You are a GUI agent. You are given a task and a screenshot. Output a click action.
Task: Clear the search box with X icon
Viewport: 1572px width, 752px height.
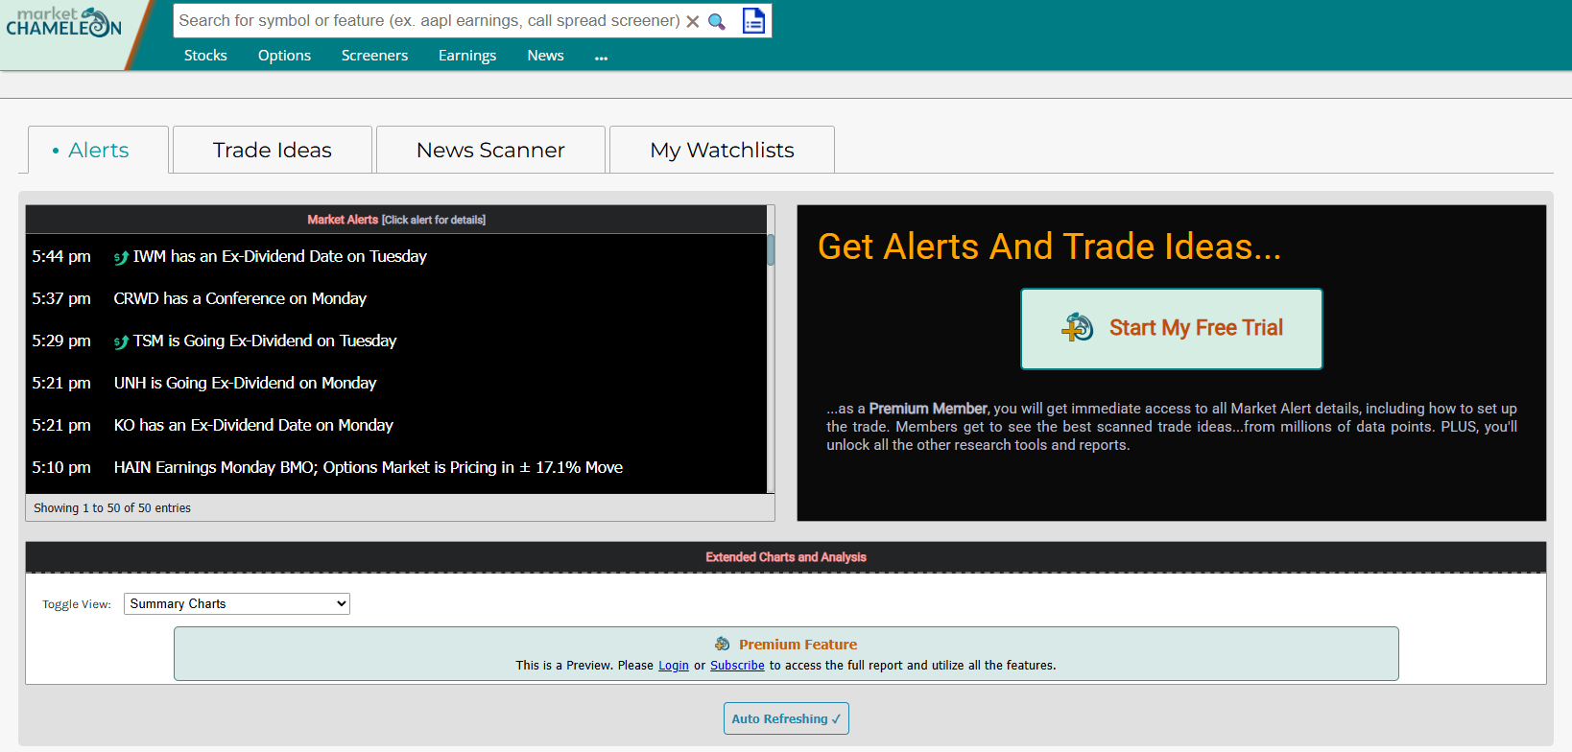click(693, 21)
